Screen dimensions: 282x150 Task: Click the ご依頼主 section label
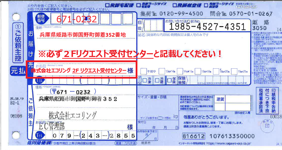click(x=31, y=112)
